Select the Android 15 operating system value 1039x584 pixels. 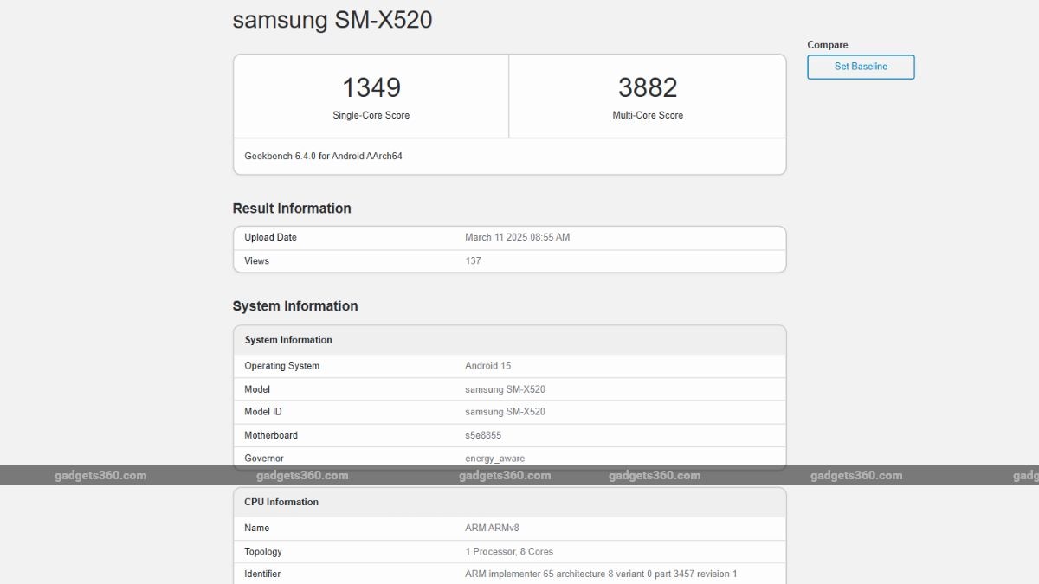click(x=487, y=366)
